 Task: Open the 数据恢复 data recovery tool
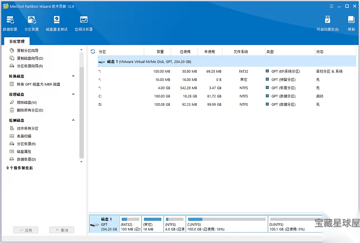point(10,23)
